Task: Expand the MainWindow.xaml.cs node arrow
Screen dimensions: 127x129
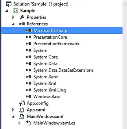Action: 20,123
